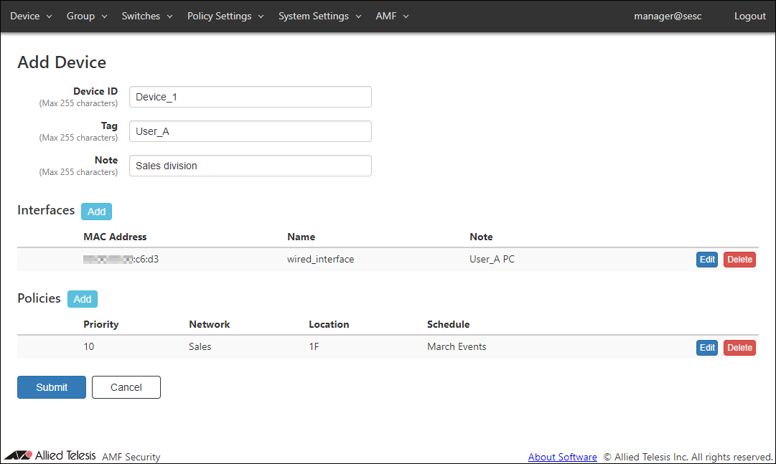This screenshot has height=464, width=776.
Task: Cancel adding the device
Action: (126, 387)
